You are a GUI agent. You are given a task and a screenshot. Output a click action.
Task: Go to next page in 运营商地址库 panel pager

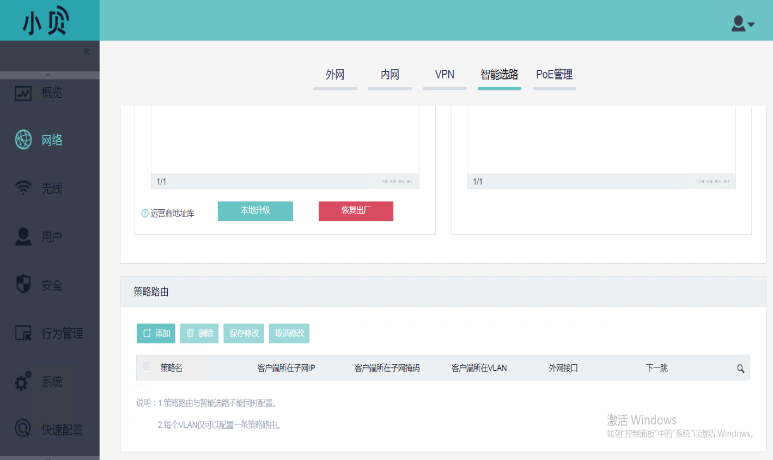tap(401, 181)
